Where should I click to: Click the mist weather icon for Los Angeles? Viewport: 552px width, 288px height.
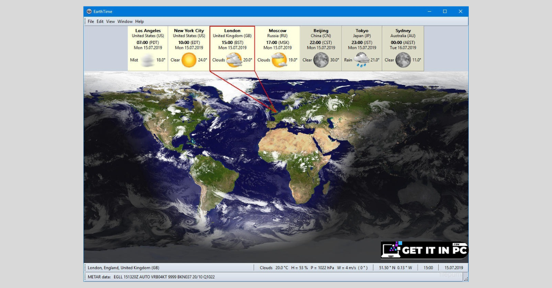pos(148,60)
